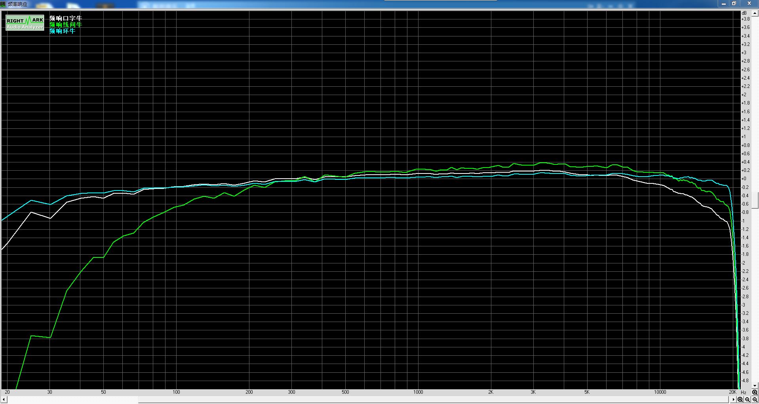The image size is (759, 404).
Task: Click the 3K label on the frequency axis
Action: point(533,392)
